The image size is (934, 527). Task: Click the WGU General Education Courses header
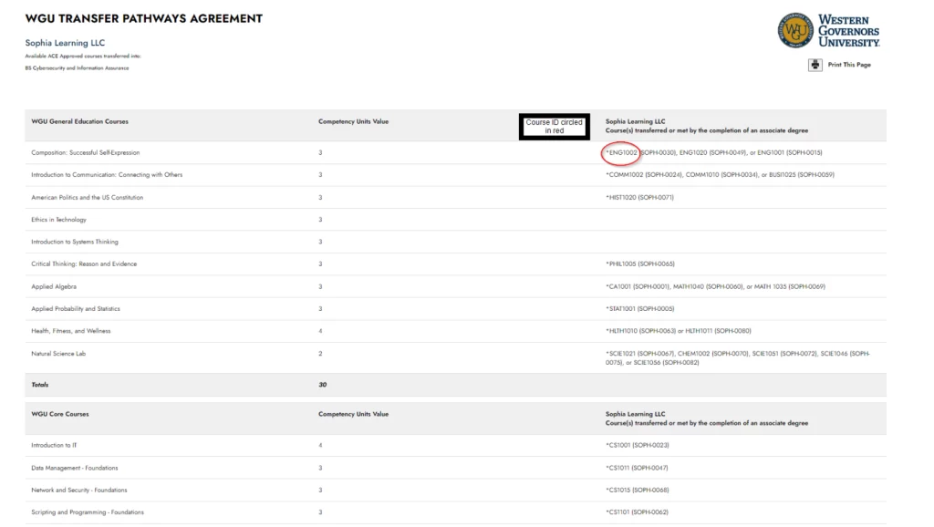point(80,121)
